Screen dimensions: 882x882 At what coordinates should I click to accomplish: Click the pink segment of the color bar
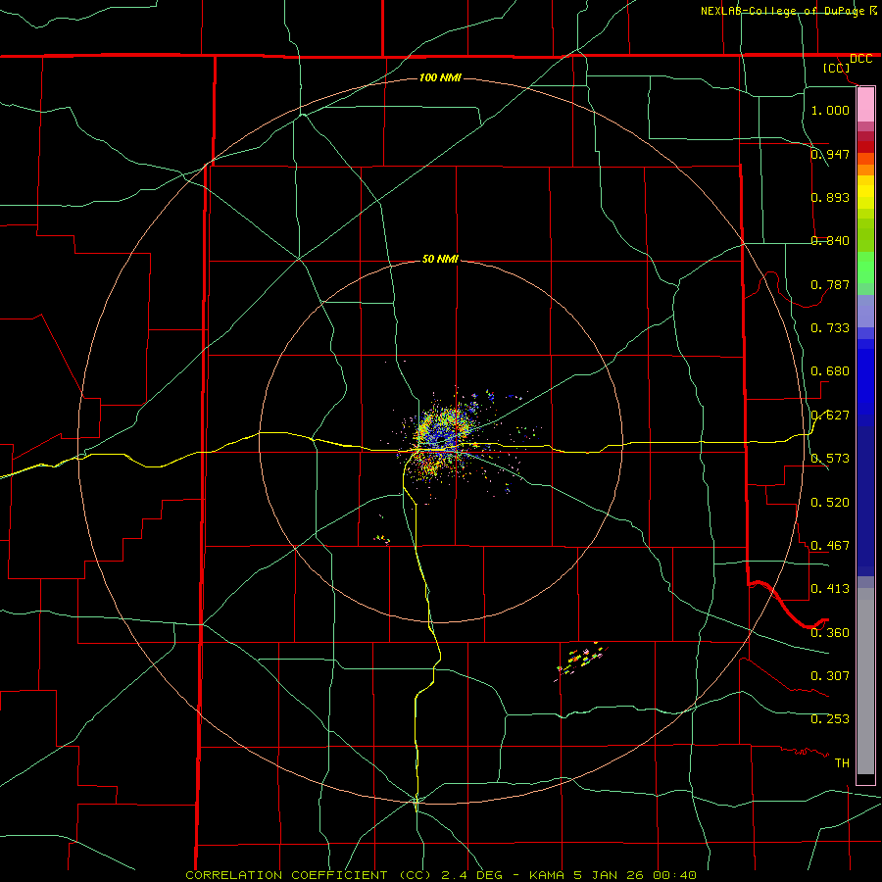[865, 105]
